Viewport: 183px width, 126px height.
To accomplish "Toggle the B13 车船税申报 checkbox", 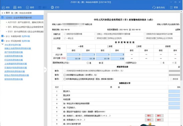I will pos(2,36).
